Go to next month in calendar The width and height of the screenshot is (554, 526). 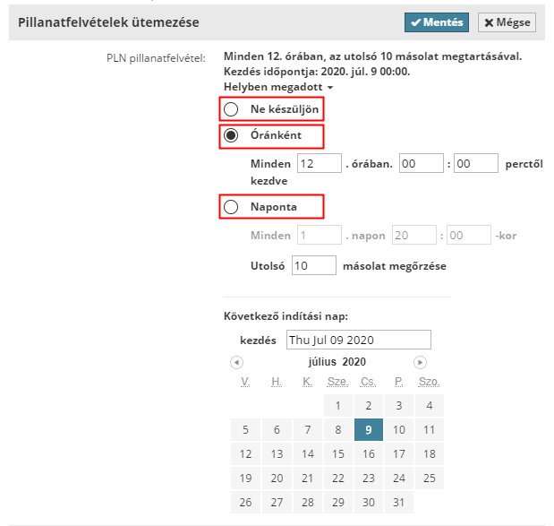[420, 362]
